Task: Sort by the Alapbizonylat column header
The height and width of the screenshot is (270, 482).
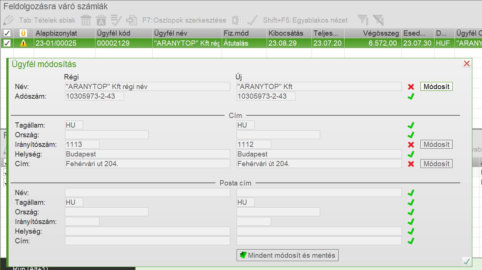Action: pos(64,33)
